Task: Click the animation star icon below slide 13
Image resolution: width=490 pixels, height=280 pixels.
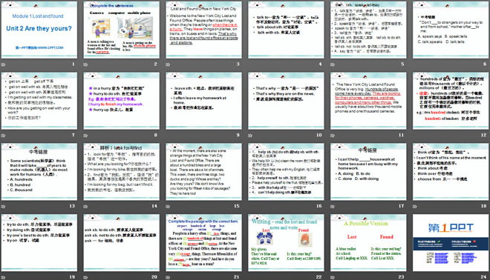Action: point(4,206)
